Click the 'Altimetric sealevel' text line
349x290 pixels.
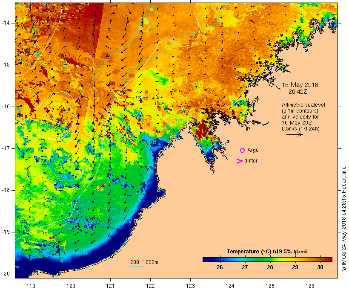303,105
